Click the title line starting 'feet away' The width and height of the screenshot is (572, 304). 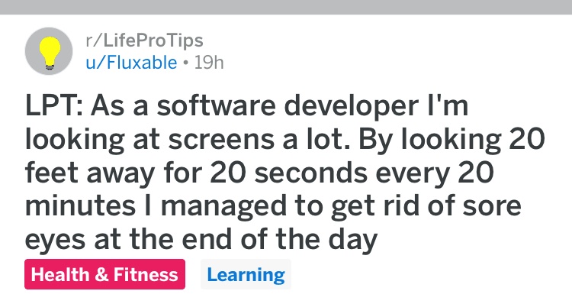point(259,173)
